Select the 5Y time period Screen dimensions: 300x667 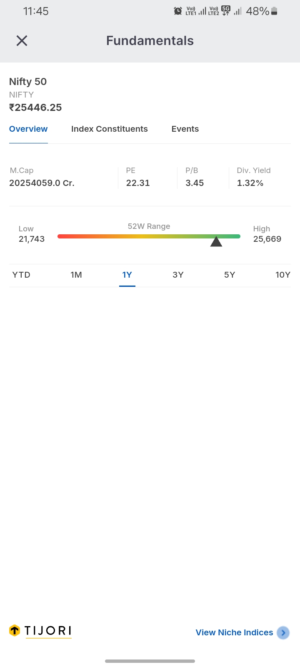click(230, 275)
